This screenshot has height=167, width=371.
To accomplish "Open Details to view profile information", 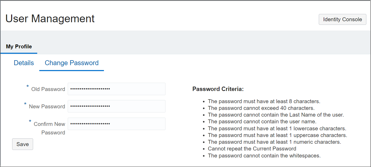I will click(24, 63).
